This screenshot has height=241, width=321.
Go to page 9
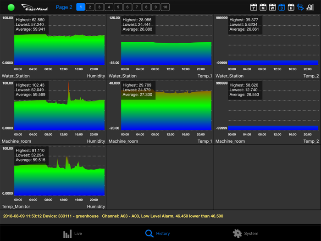coord(155,7)
